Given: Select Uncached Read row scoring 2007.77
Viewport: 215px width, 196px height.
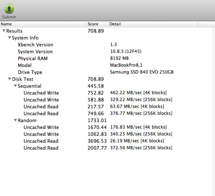Looking at the screenshot, I should point(106,148).
